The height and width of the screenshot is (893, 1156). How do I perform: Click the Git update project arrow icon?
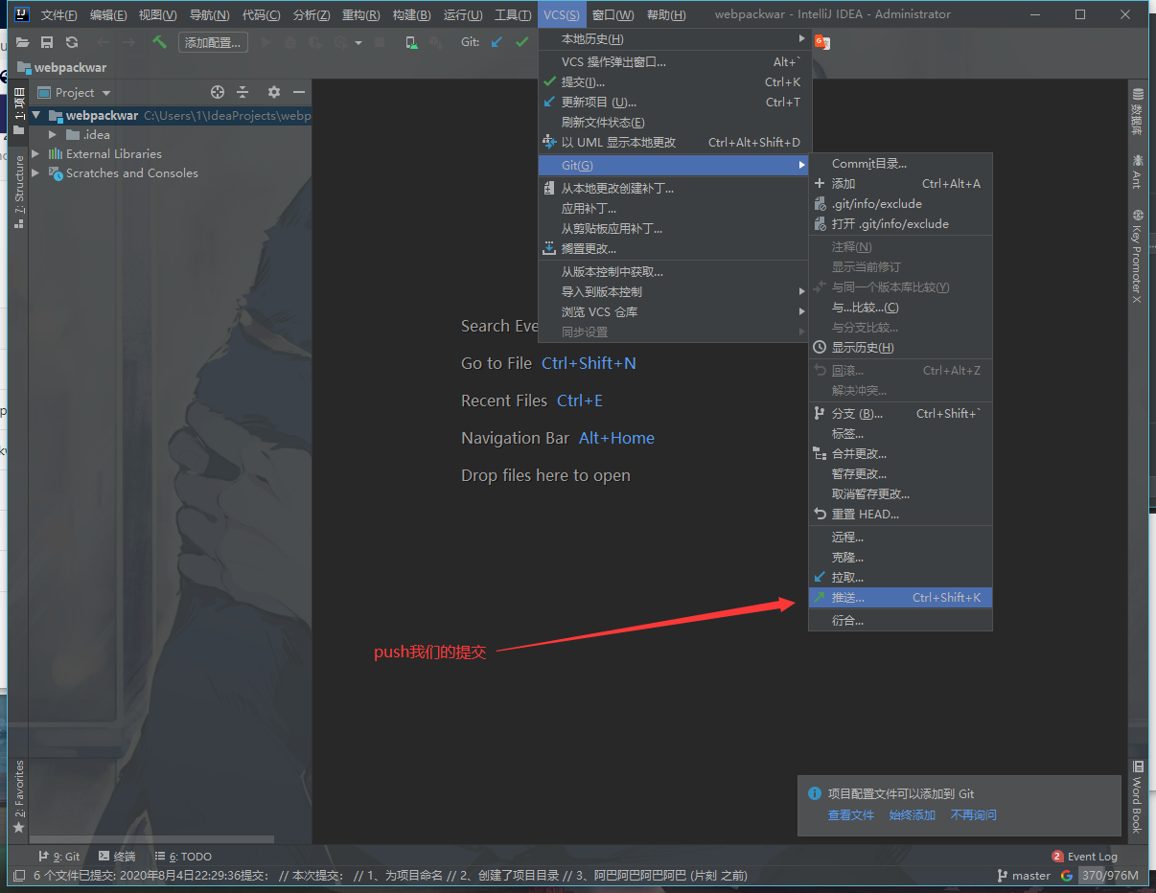497,42
